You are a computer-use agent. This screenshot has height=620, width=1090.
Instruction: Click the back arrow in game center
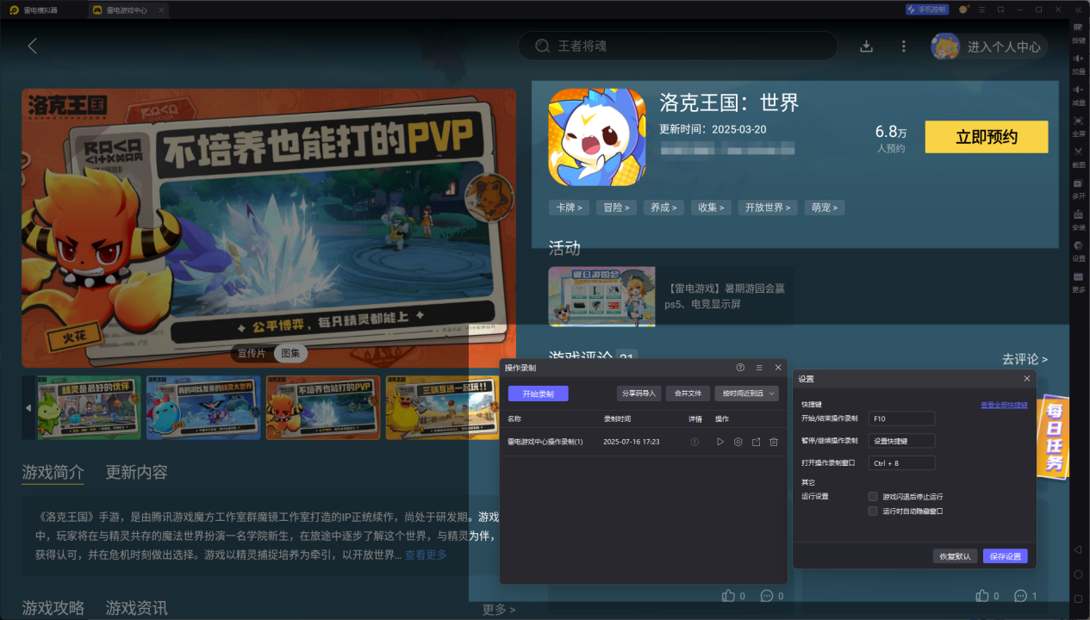coord(33,46)
